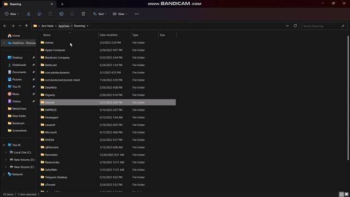The image size is (350, 197).
Task: Select the Battle.net folder
Action: [108, 65]
